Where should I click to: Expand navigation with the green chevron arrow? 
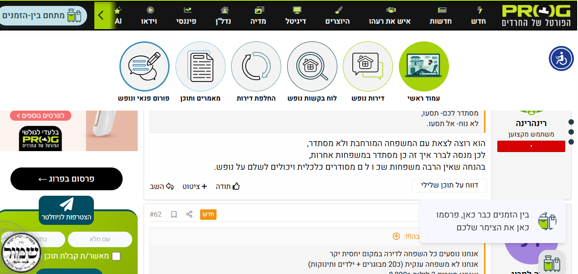101,15
